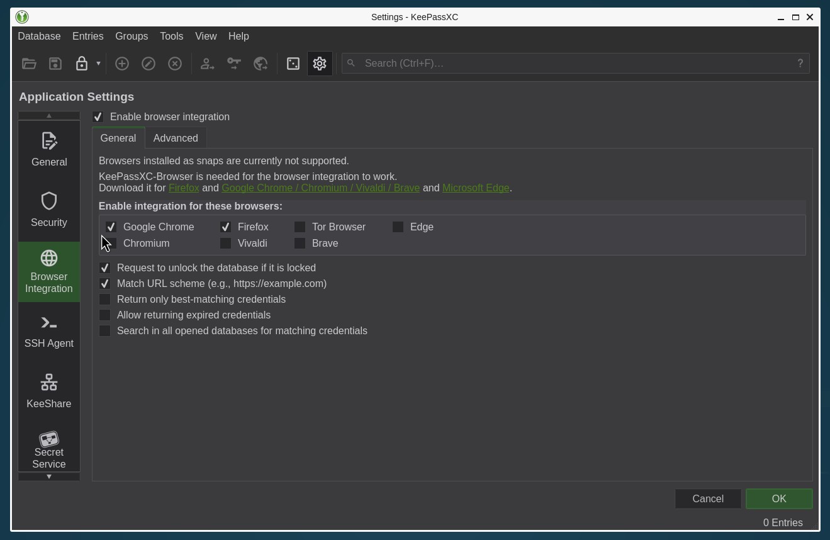Open the Groups menu

(132, 37)
